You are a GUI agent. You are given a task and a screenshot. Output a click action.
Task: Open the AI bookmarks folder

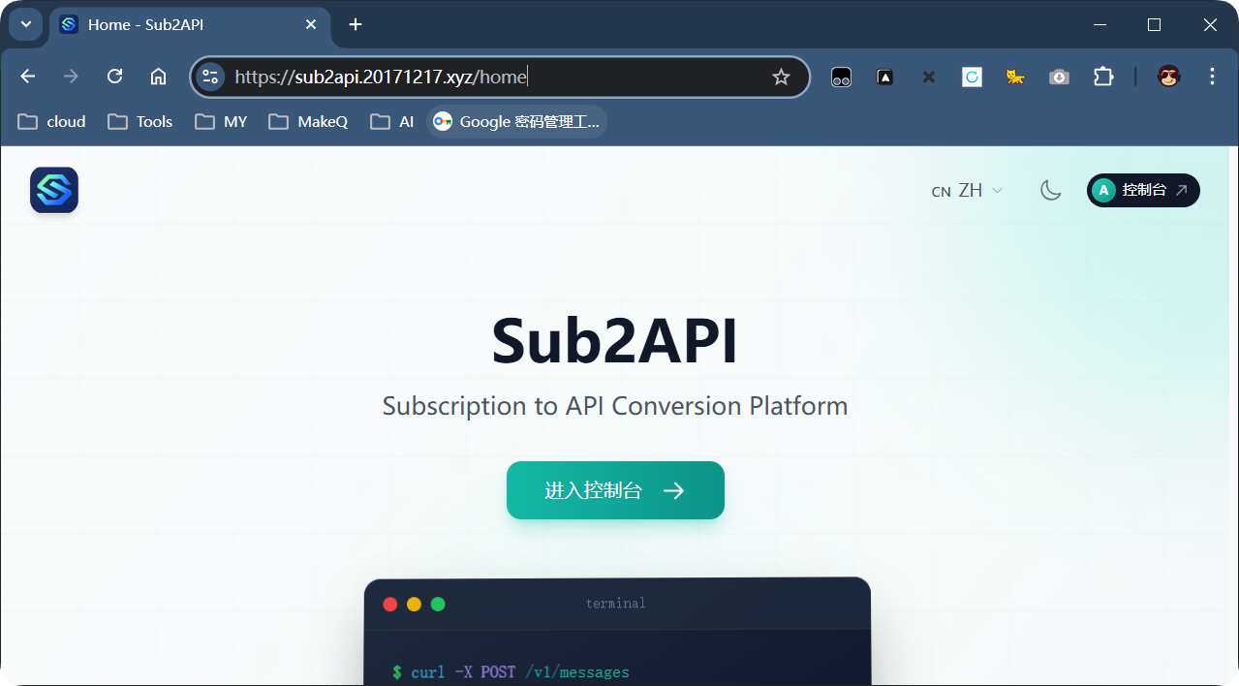coord(392,121)
